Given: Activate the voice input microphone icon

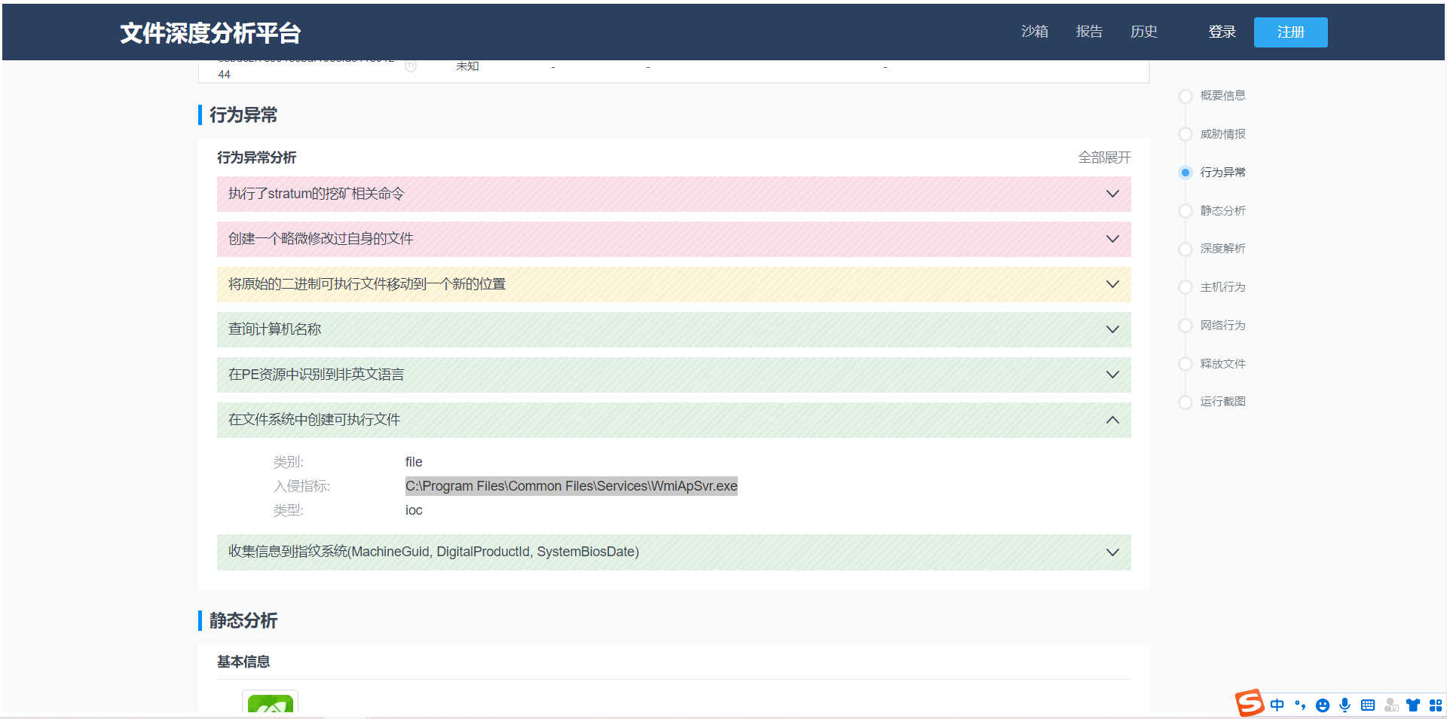Looking at the screenshot, I should (1345, 705).
